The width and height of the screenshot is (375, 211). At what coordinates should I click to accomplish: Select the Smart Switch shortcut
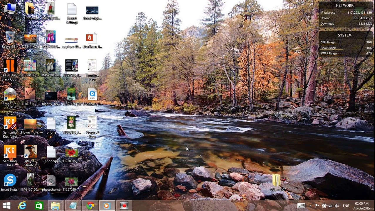[10, 183]
